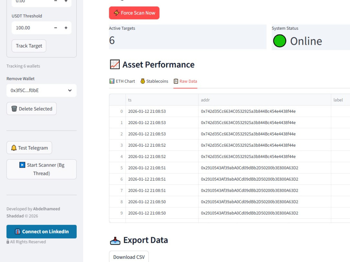Image resolution: width=350 pixels, height=262 pixels.
Task: Select the Raw Data tab
Action: pos(185,81)
